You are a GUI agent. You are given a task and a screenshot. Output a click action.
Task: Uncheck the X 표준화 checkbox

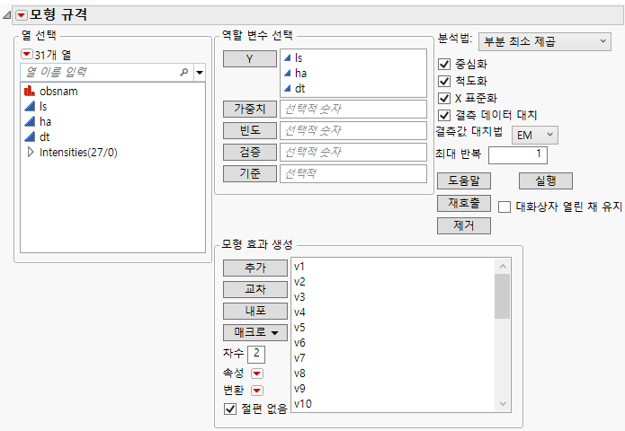pyautogui.click(x=444, y=98)
